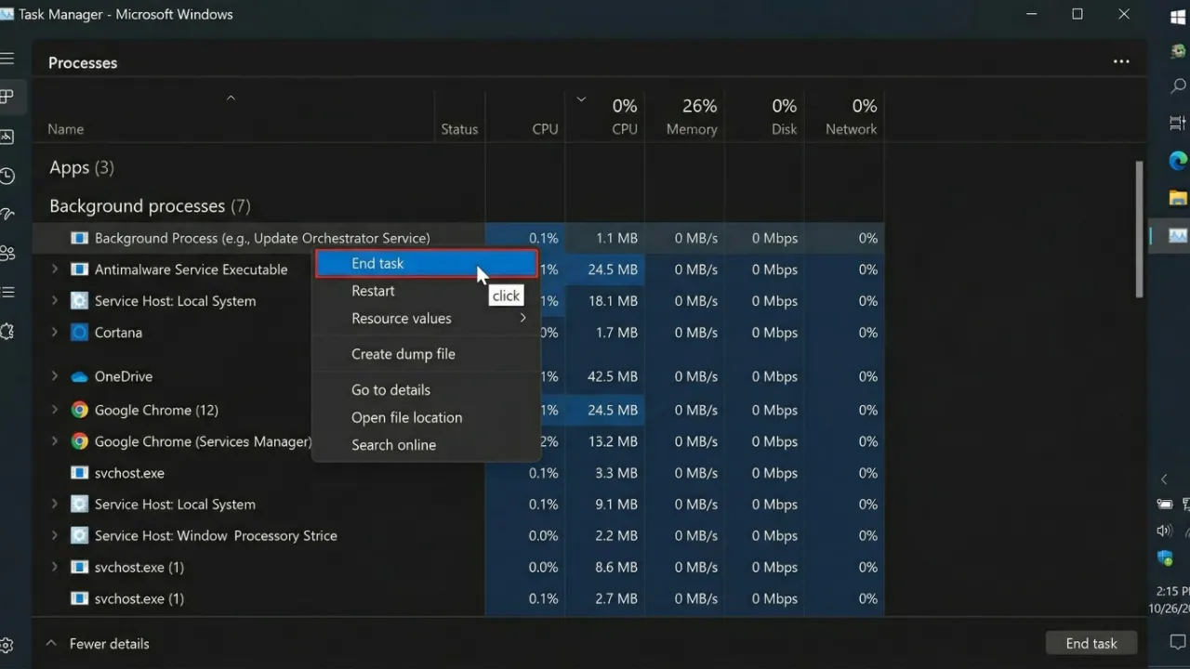The height and width of the screenshot is (669, 1190).
Task: Choose End task in context menu
Action: click(377, 264)
